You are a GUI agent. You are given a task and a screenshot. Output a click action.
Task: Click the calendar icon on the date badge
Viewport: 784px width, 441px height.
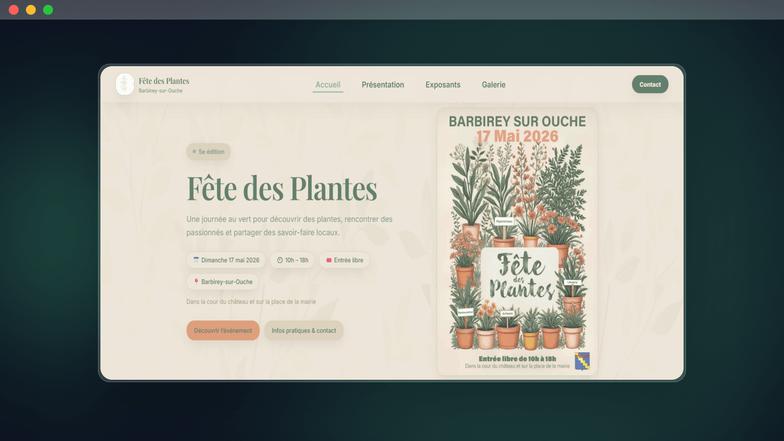click(196, 260)
